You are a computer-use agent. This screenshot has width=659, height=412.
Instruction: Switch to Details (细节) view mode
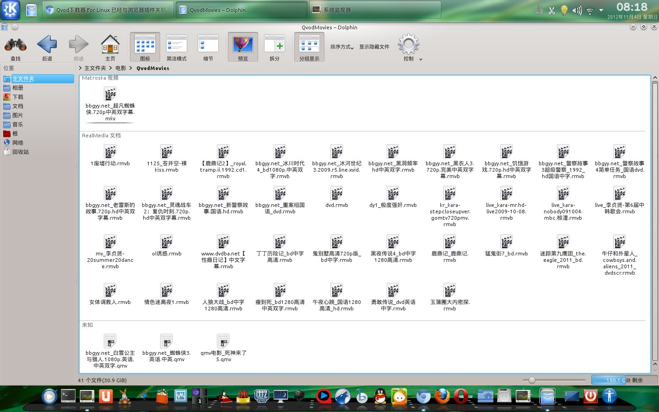(x=208, y=48)
